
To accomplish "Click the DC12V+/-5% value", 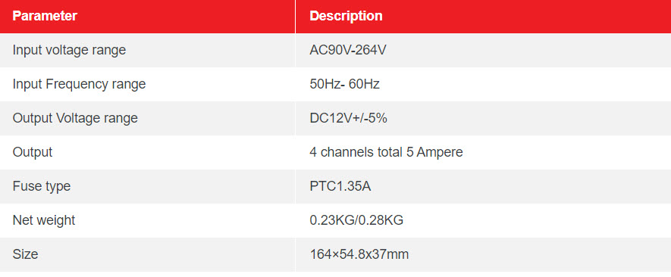I will 348,118.
